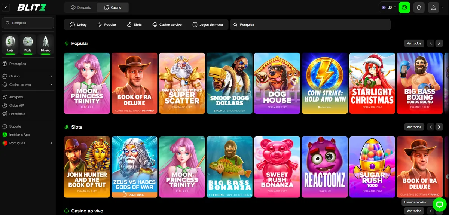
Task: Open Zeus vs Hades Gods of War game
Action: pos(134,167)
